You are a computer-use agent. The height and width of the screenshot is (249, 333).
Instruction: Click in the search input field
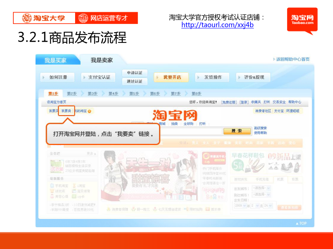pos(191,131)
